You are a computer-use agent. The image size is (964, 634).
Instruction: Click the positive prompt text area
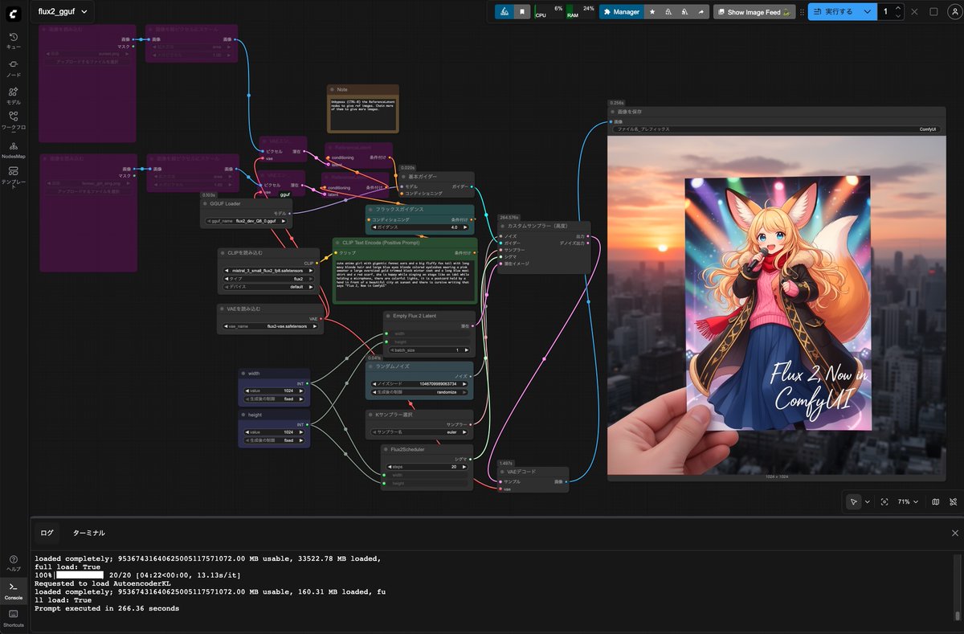(x=405, y=280)
